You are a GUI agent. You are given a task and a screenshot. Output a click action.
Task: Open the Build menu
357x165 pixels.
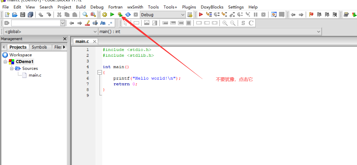(x=81, y=7)
